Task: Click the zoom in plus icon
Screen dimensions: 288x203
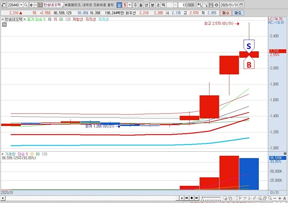Action: coord(279,198)
